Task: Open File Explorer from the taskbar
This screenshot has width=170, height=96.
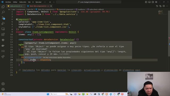Action: pyautogui.click(x=79, y=94)
